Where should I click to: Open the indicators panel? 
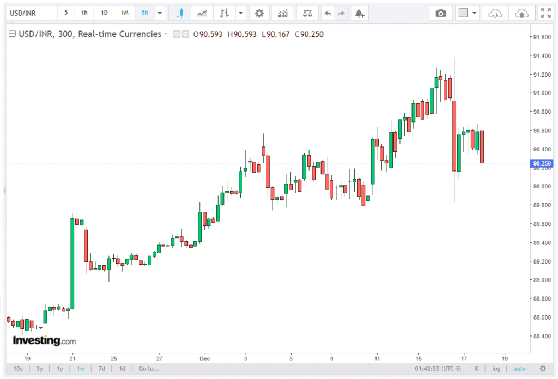[283, 13]
